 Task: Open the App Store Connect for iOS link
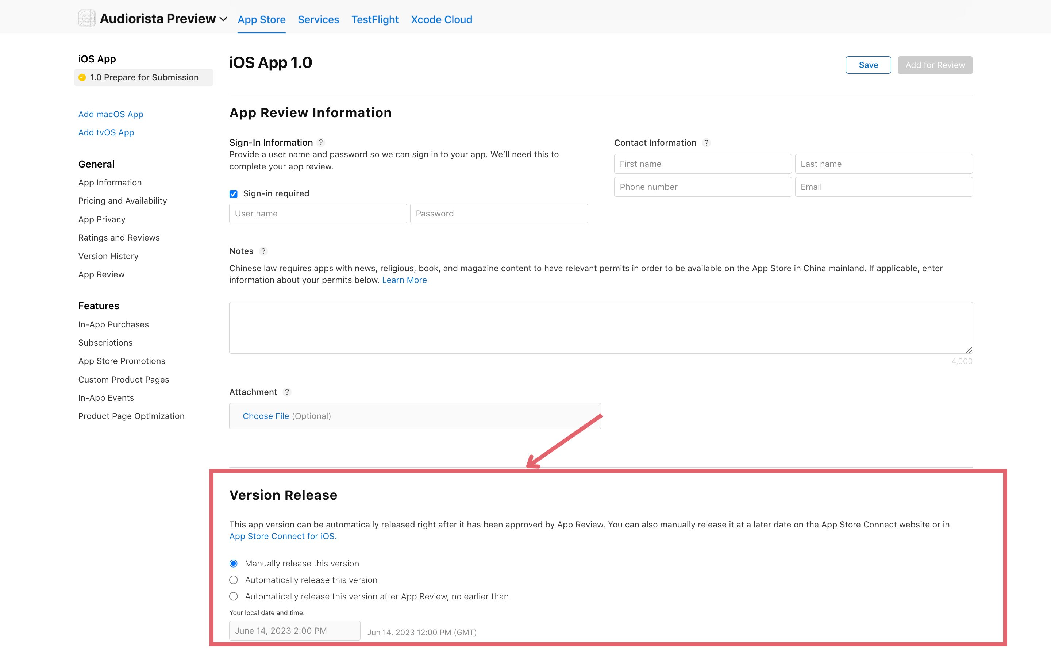coord(283,536)
